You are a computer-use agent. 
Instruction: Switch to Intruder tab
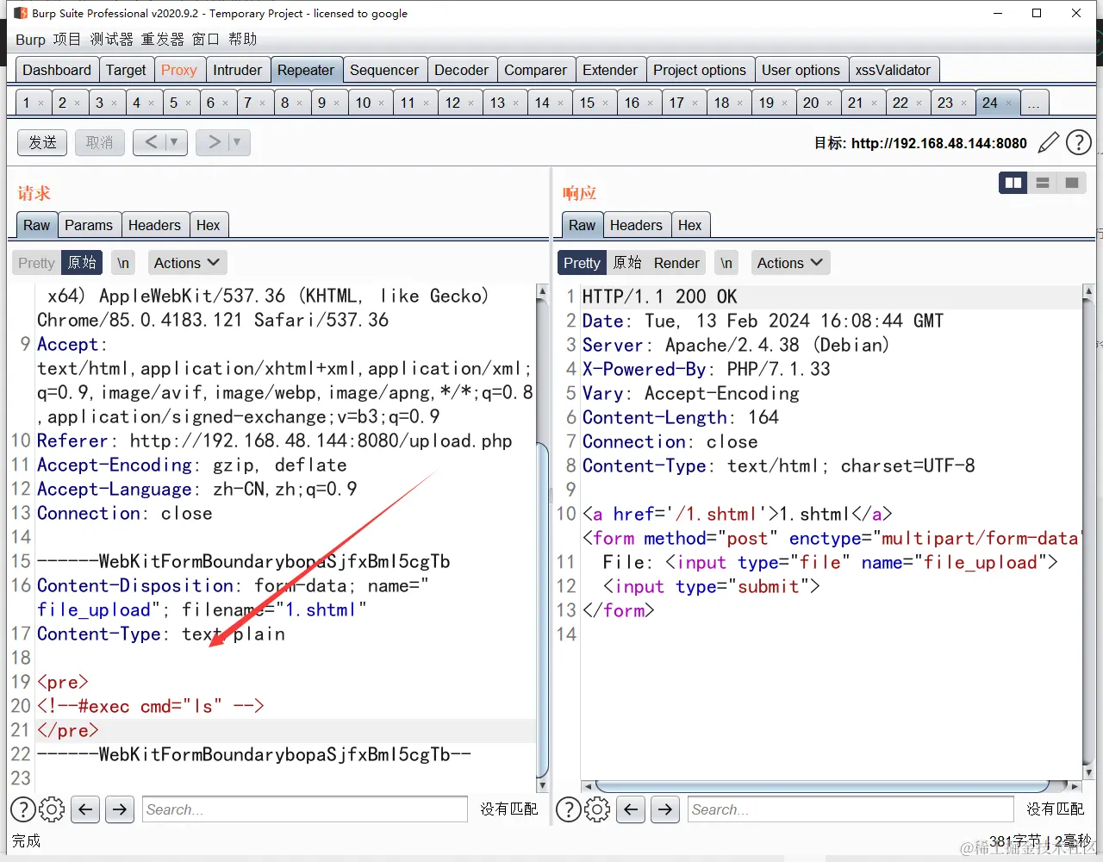(x=237, y=70)
